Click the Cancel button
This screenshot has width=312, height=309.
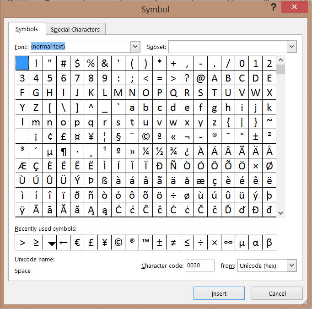[277, 293]
